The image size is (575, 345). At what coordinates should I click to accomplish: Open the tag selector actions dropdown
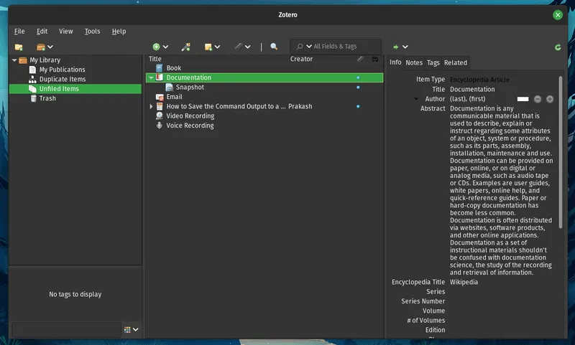(x=131, y=330)
